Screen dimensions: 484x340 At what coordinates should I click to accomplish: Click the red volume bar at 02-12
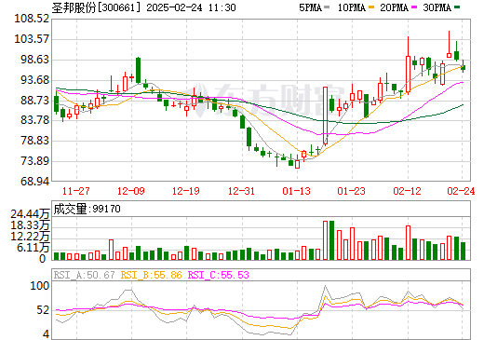pos(408,243)
